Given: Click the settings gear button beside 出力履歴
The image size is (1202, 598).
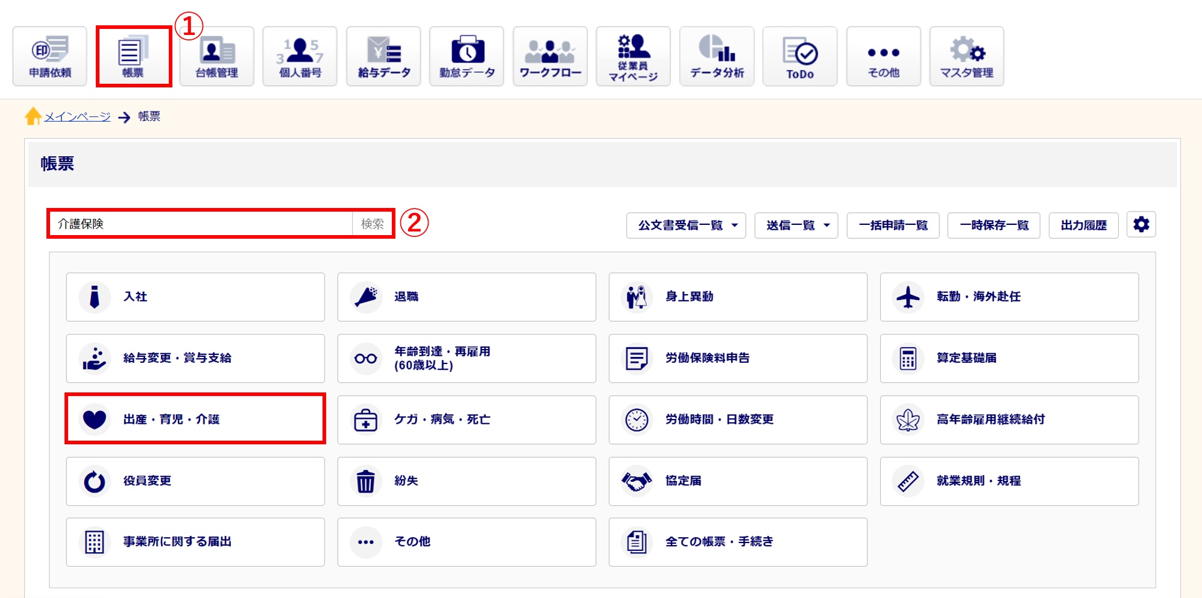Looking at the screenshot, I should click(x=1141, y=225).
